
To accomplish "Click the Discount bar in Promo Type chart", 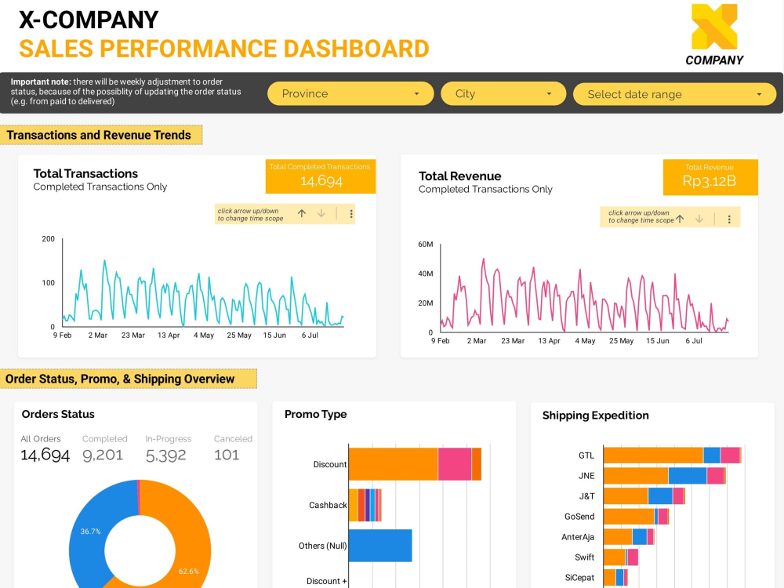I will click(392, 464).
